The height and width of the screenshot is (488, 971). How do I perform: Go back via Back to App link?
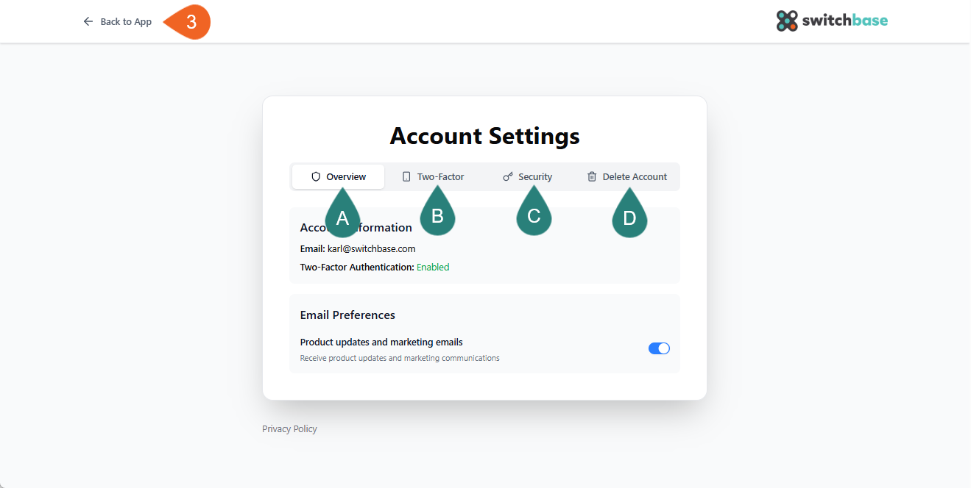pos(126,22)
